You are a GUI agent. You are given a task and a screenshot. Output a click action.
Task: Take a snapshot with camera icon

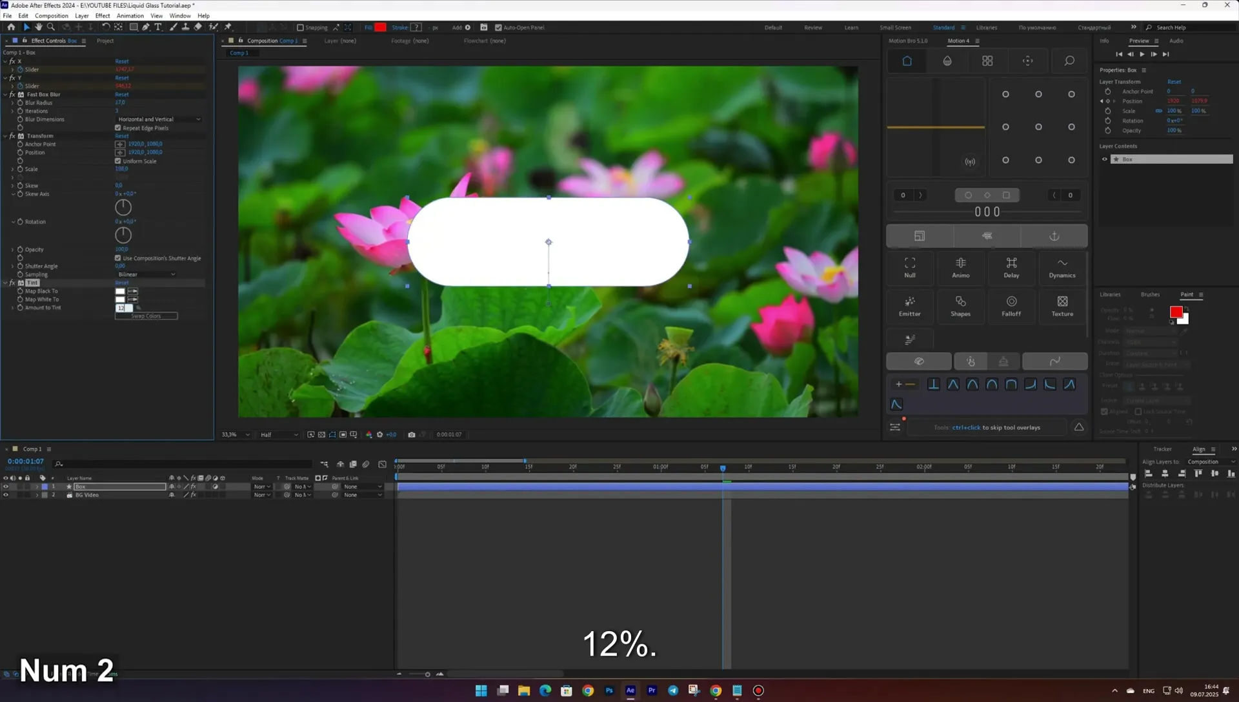coord(412,434)
